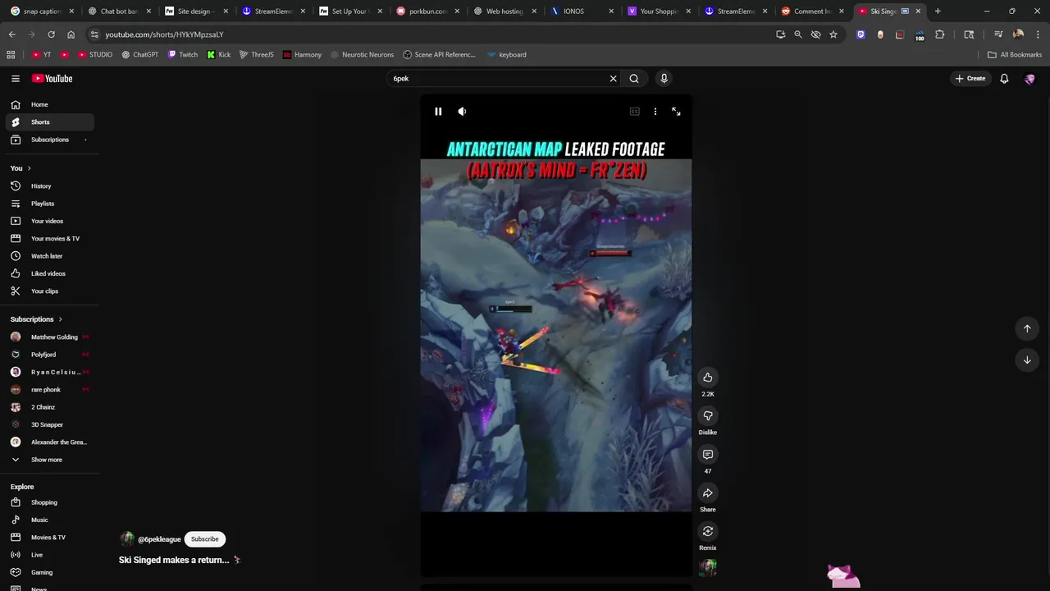This screenshot has height=591, width=1050.
Task: Open the Short's three-dot more menu
Action: pos(655,112)
